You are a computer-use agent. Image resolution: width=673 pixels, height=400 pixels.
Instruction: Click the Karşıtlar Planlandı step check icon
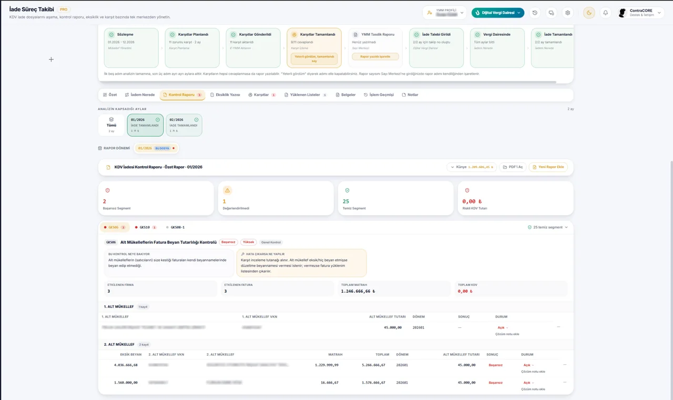[x=172, y=34]
